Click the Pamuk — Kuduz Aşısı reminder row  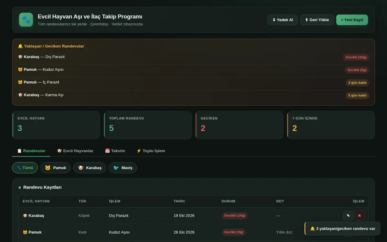click(x=193, y=70)
